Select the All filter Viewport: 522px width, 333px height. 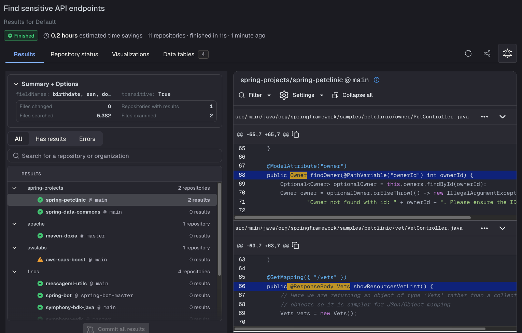coord(18,139)
